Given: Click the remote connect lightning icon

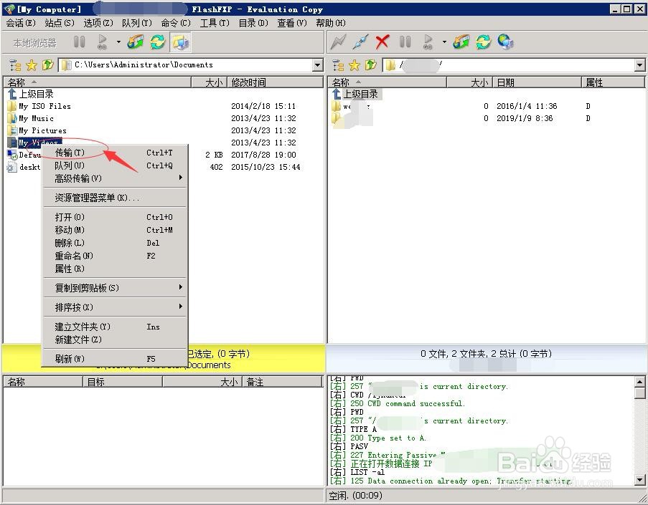Looking at the screenshot, I should tap(338, 42).
